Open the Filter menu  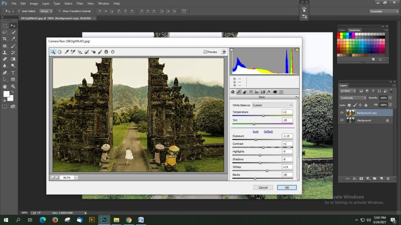(80, 4)
